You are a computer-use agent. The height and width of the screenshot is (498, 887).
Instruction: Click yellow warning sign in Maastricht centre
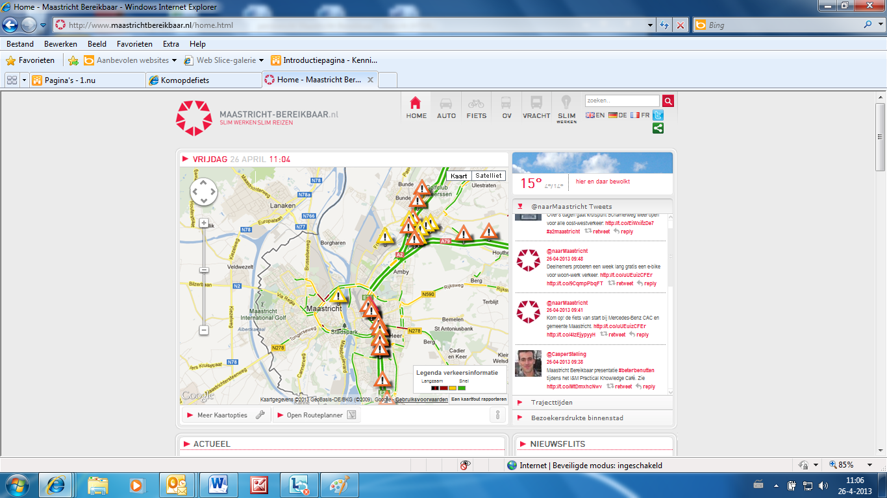338,296
